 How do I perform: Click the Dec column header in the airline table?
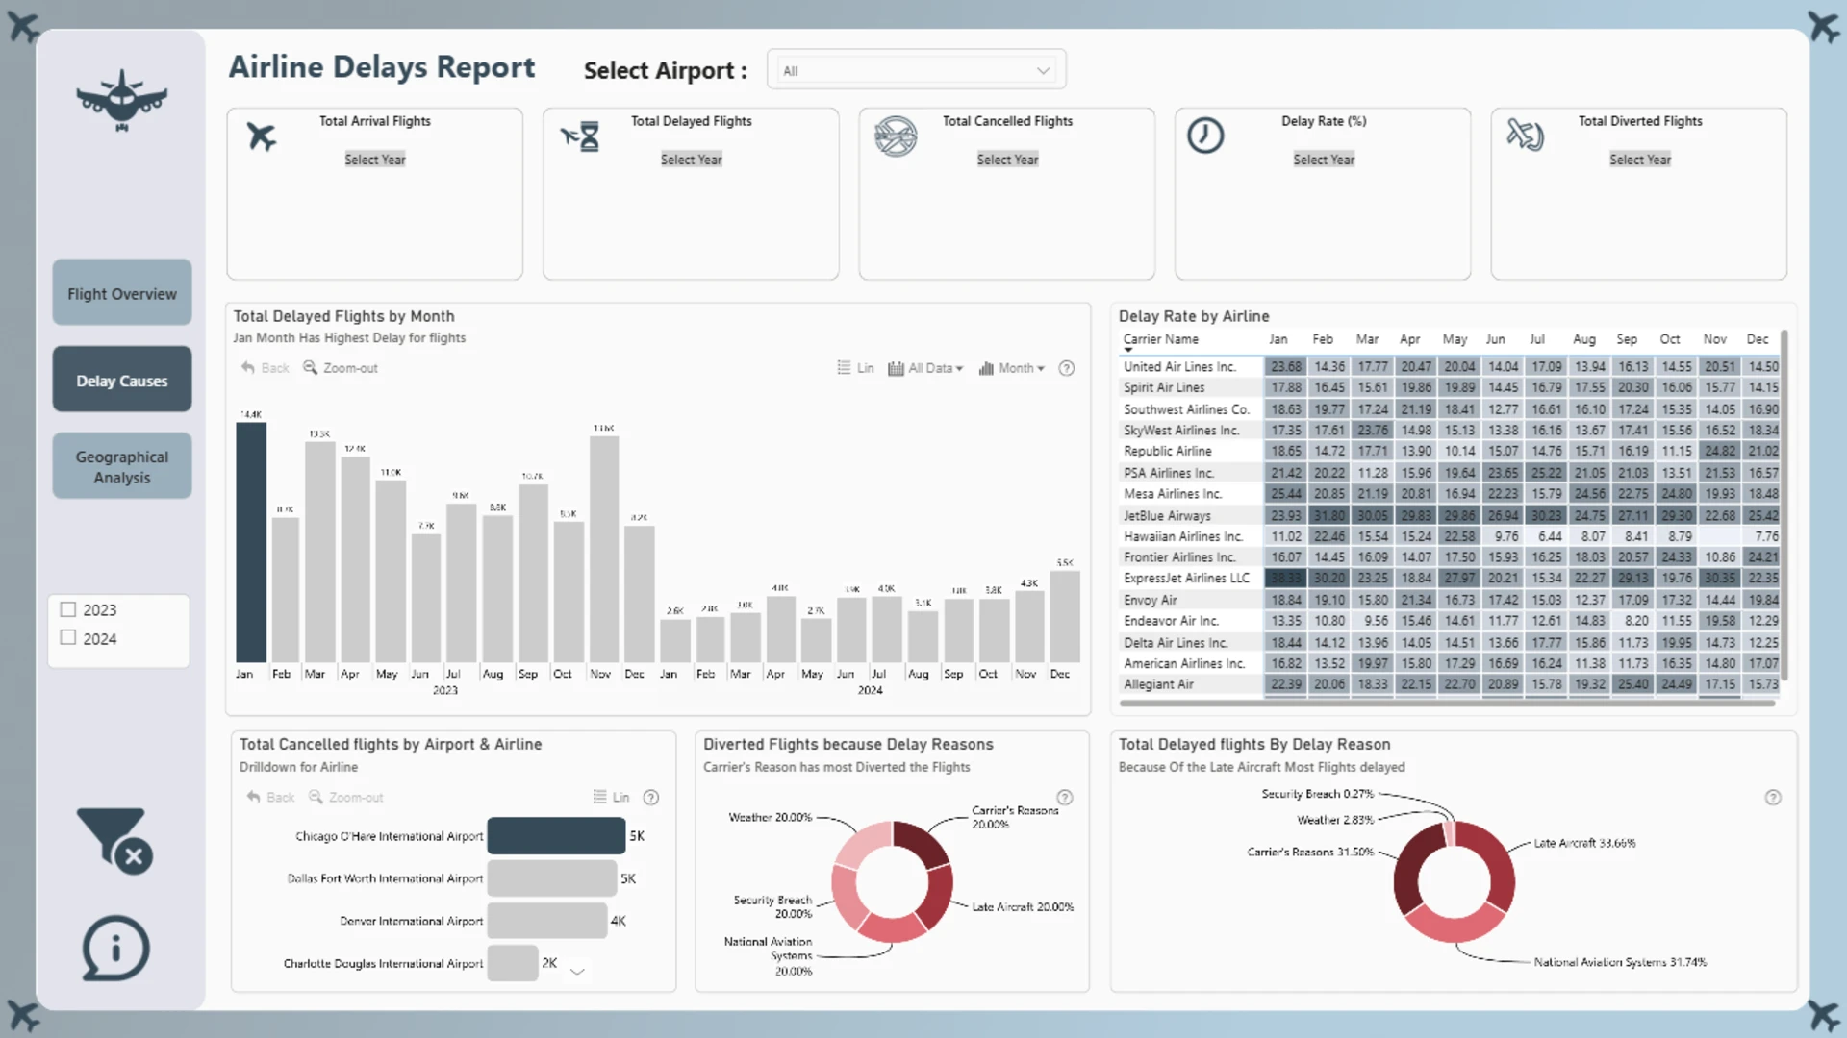pyautogui.click(x=1758, y=339)
